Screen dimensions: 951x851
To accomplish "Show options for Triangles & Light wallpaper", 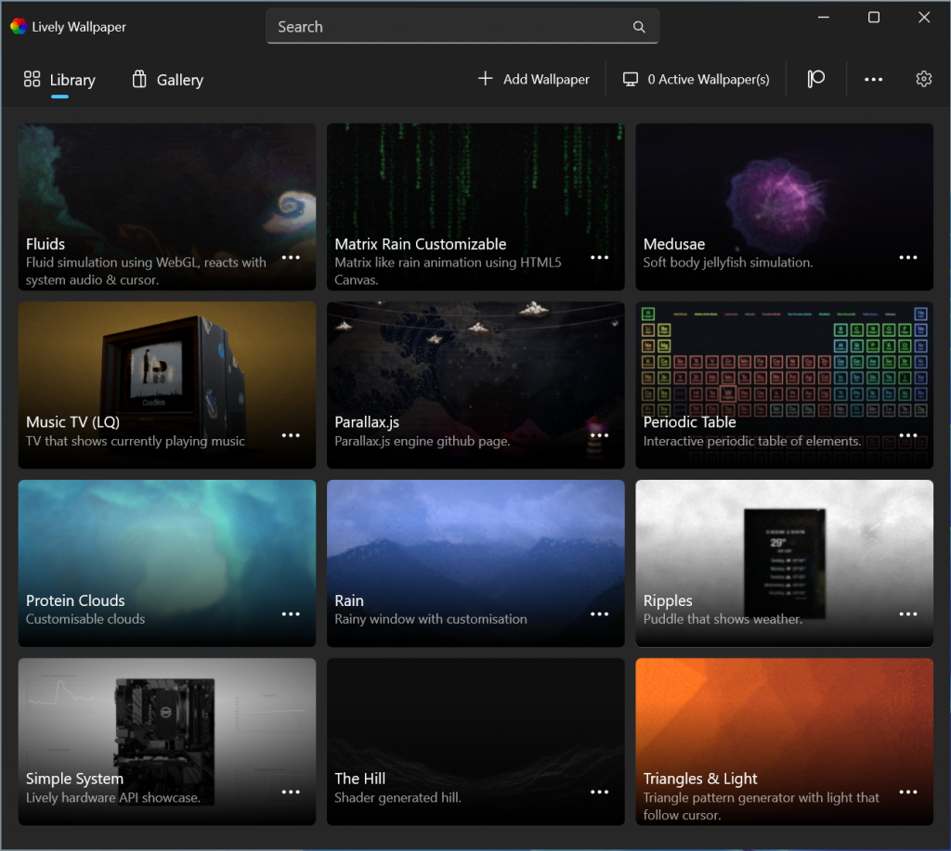I will (908, 792).
